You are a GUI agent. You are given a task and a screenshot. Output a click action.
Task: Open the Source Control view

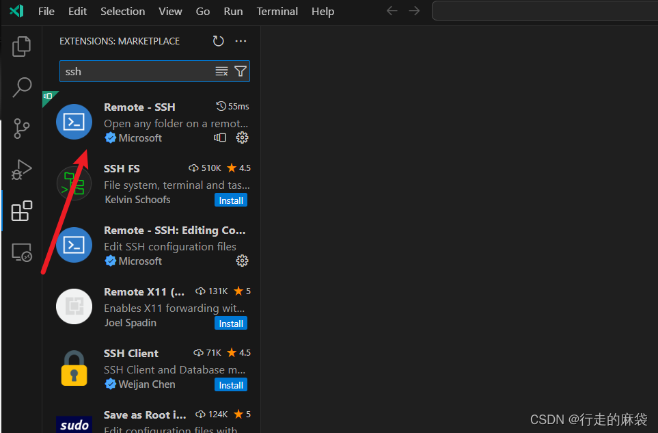tap(21, 129)
